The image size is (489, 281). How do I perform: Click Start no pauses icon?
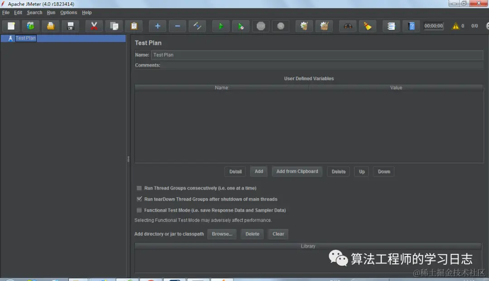coord(240,26)
